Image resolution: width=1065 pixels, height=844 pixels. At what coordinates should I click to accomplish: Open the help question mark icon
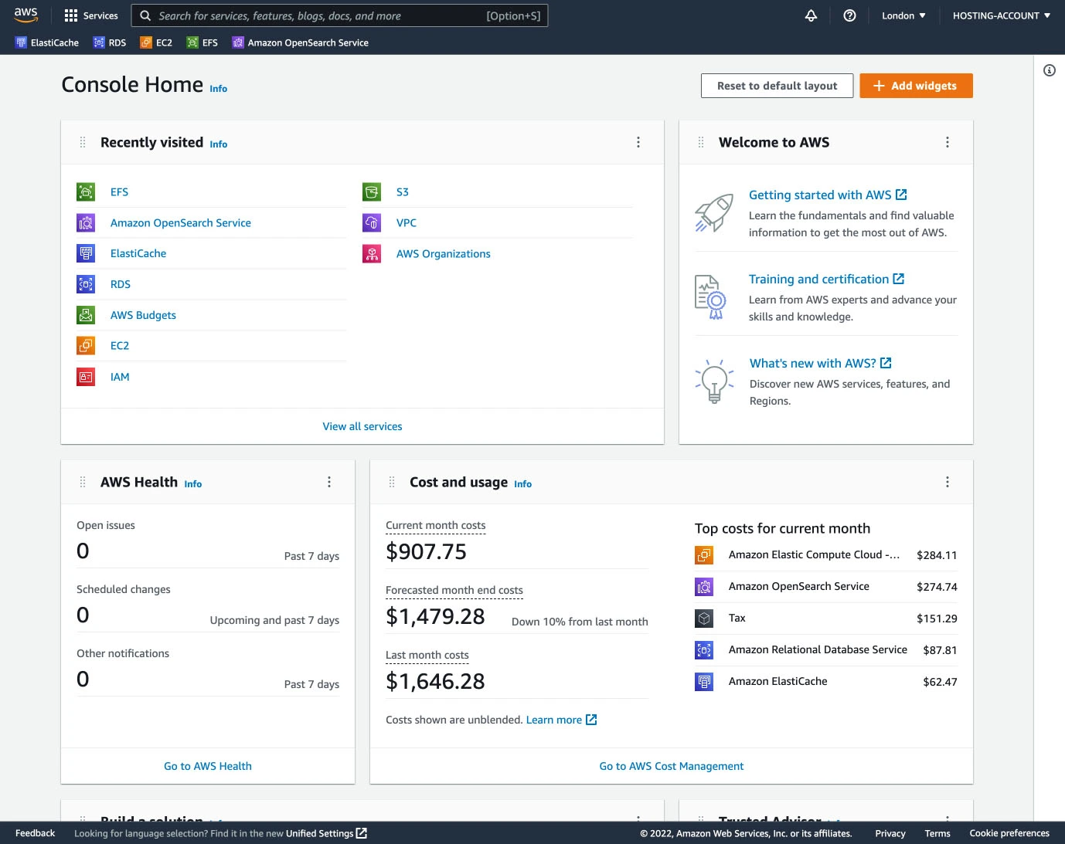(849, 15)
